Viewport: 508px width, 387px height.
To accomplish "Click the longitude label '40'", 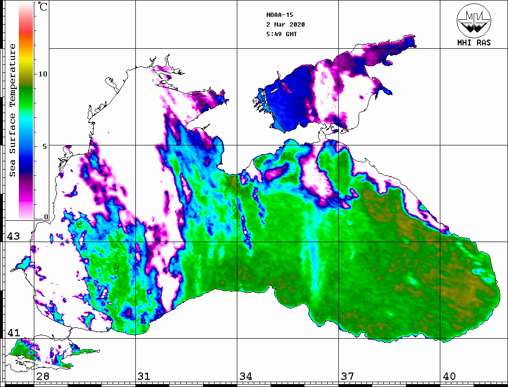I will pyautogui.click(x=449, y=376).
